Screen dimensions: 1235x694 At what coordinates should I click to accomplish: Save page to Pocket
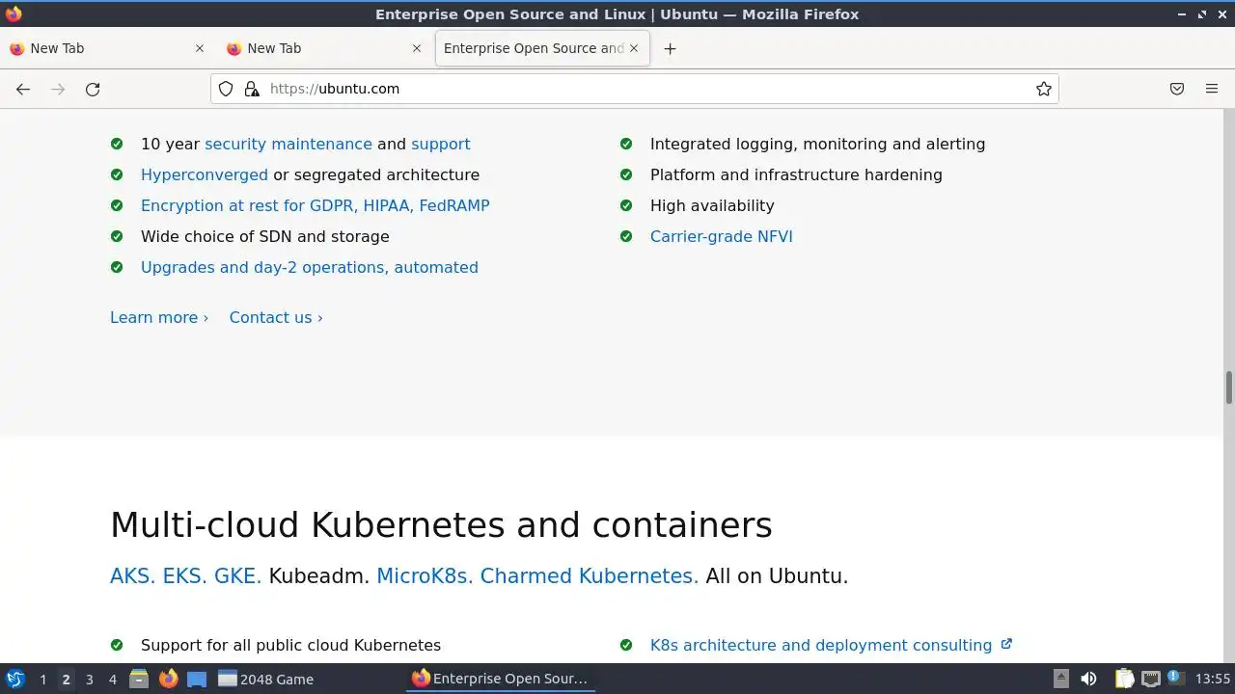1177,89
